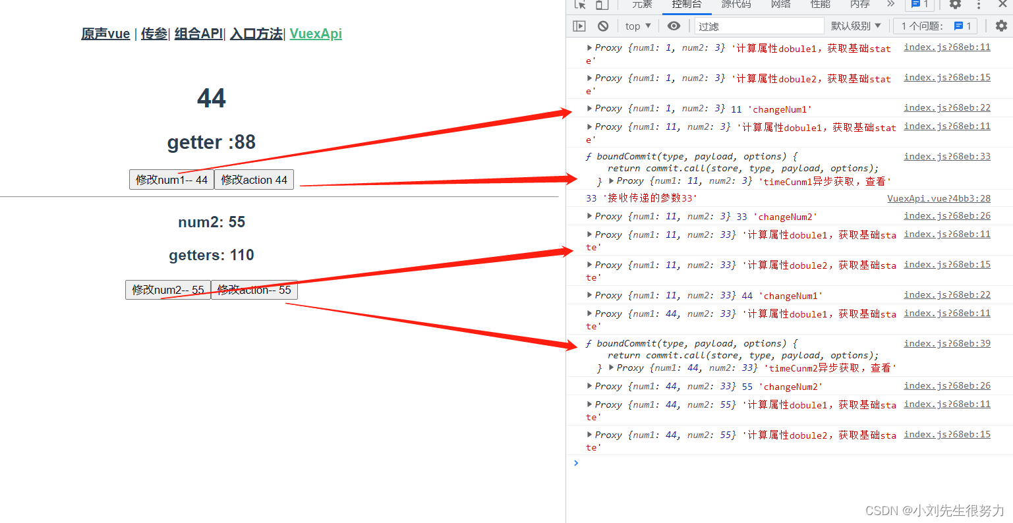Expand Proxy {num1: 1, num2: 3} dobule2 log
The image size is (1013, 523).
click(589, 78)
